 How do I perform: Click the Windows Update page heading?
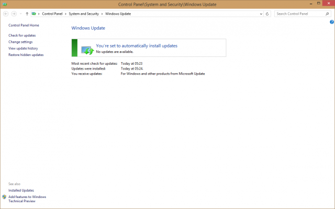click(x=88, y=28)
